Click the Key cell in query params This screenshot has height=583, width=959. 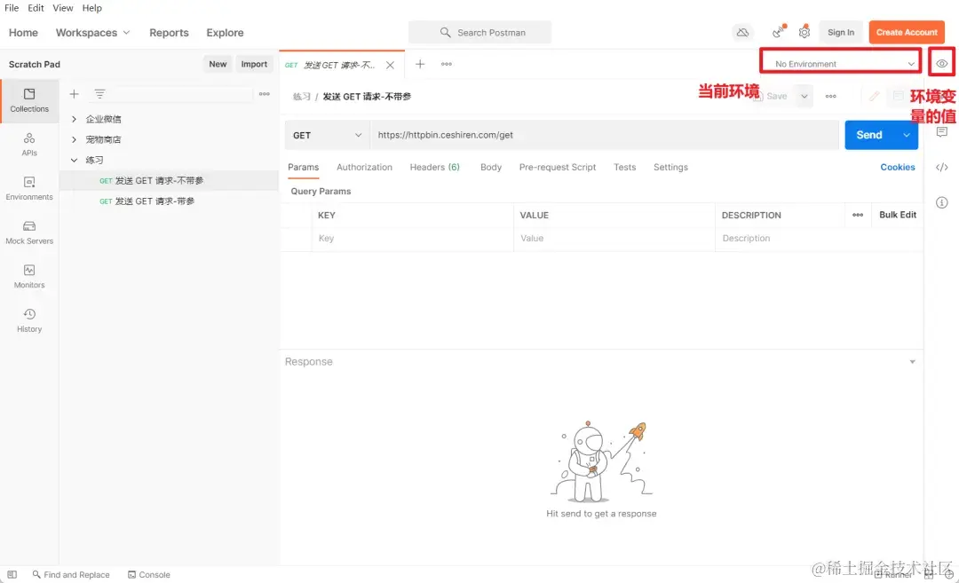pyautogui.click(x=413, y=239)
